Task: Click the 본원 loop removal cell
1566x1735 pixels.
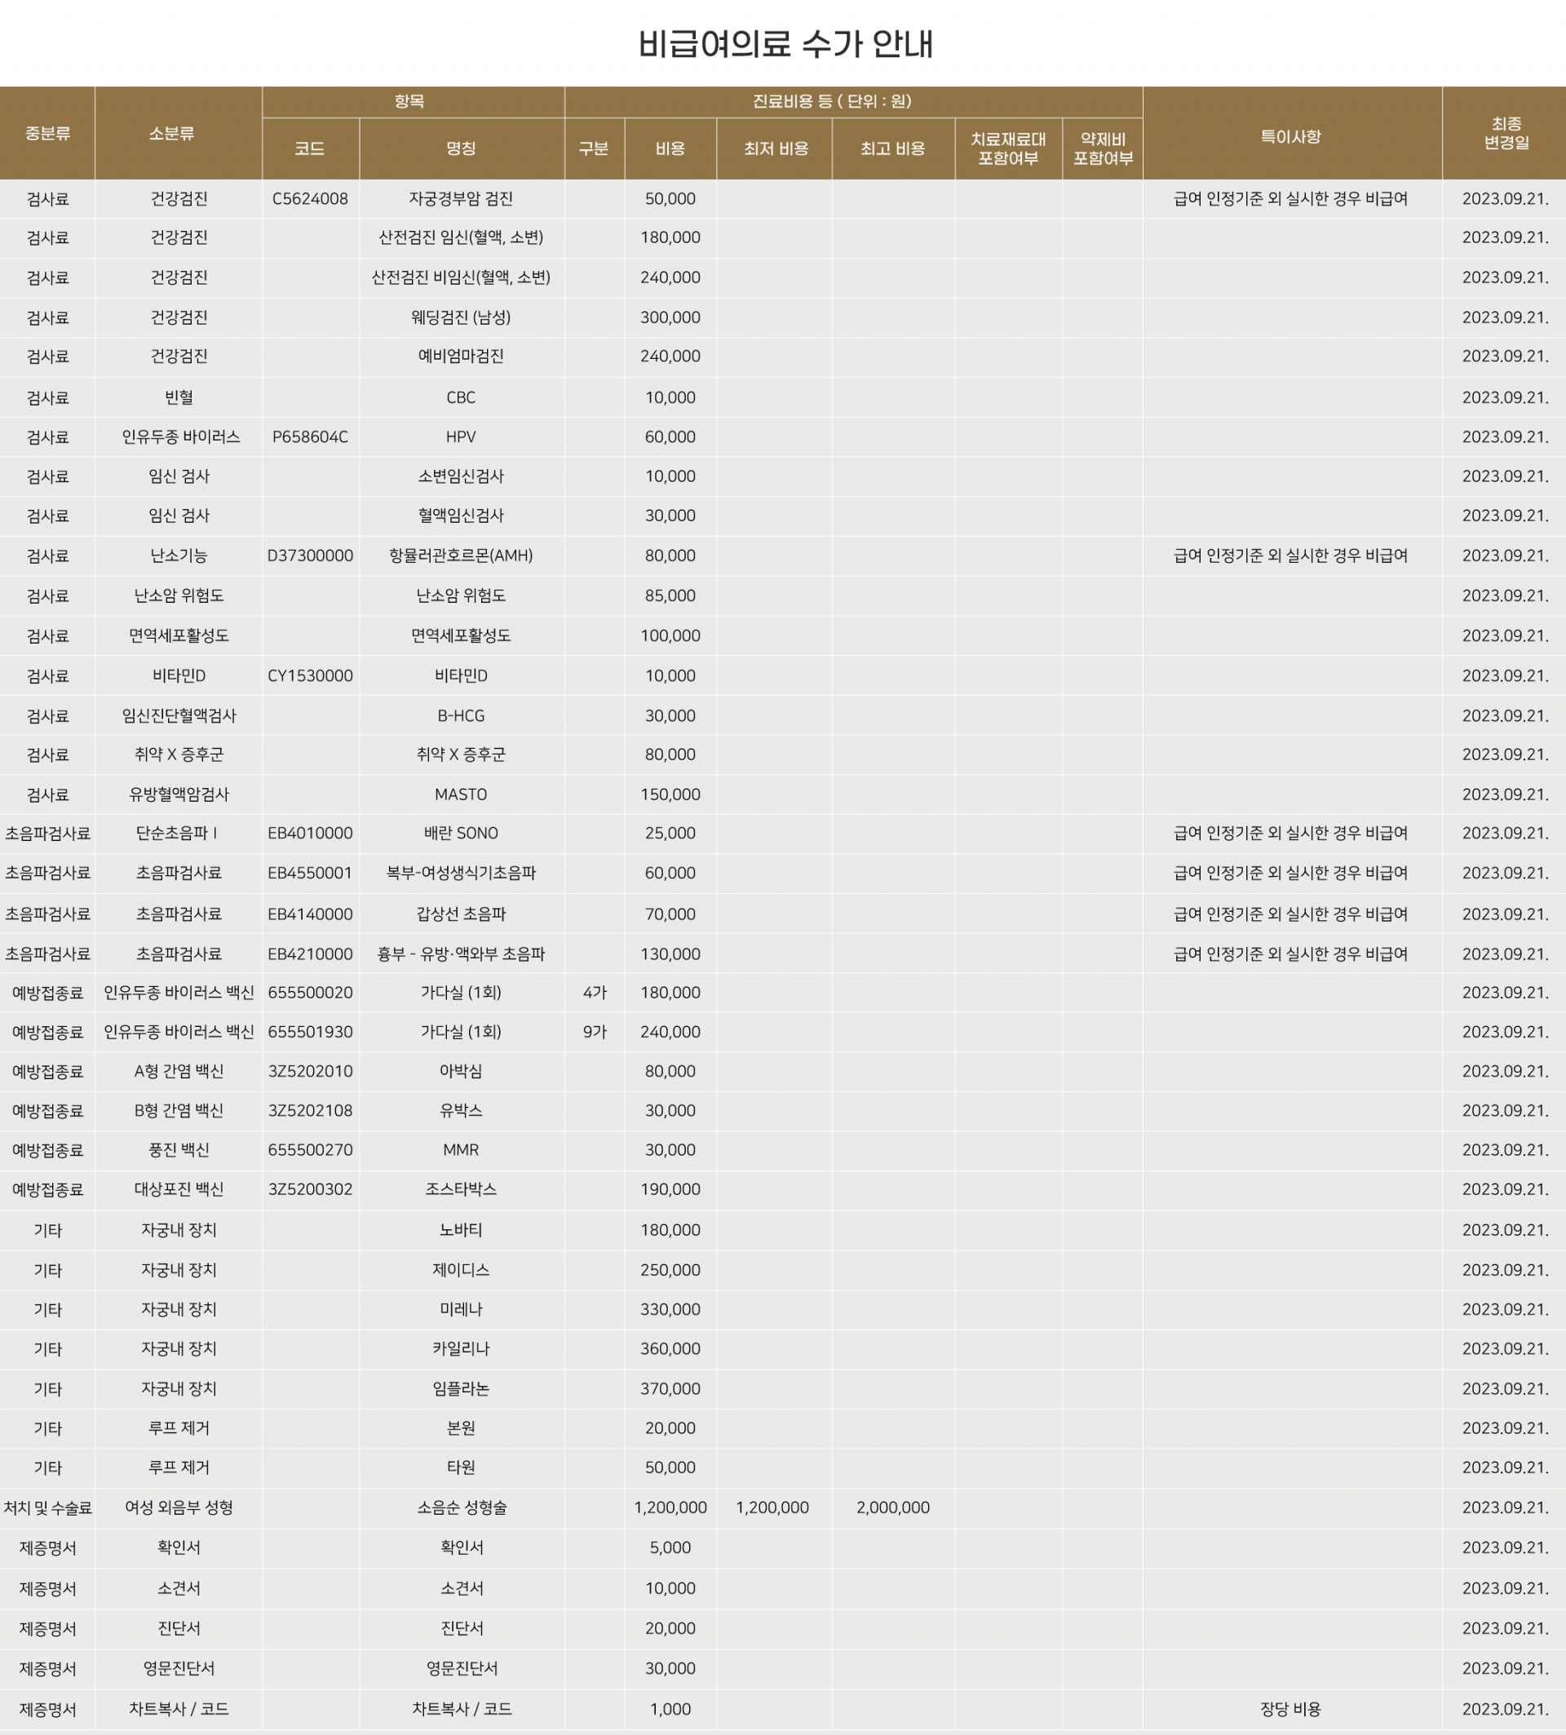Action: tap(461, 1427)
